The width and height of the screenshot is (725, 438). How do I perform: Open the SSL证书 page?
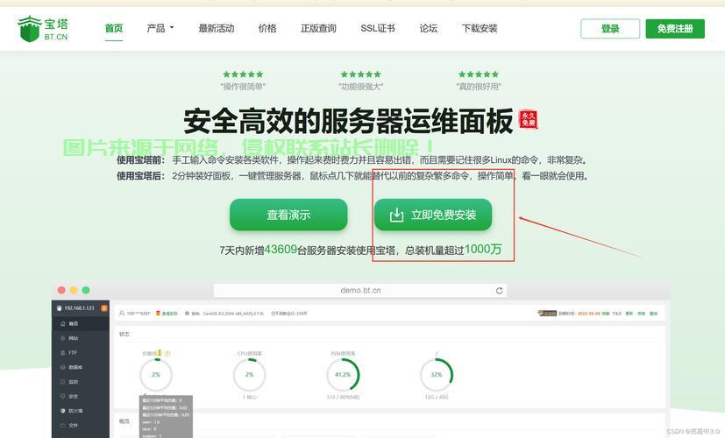(378, 28)
